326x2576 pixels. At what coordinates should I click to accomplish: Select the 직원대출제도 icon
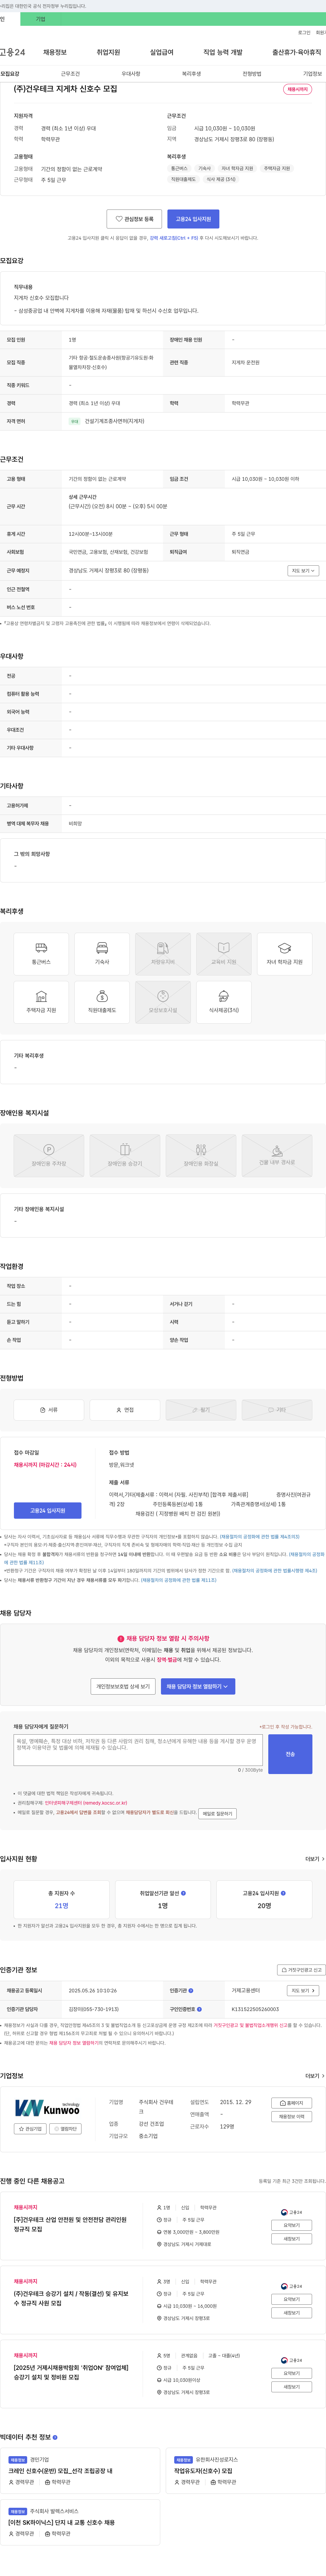[x=102, y=1002]
